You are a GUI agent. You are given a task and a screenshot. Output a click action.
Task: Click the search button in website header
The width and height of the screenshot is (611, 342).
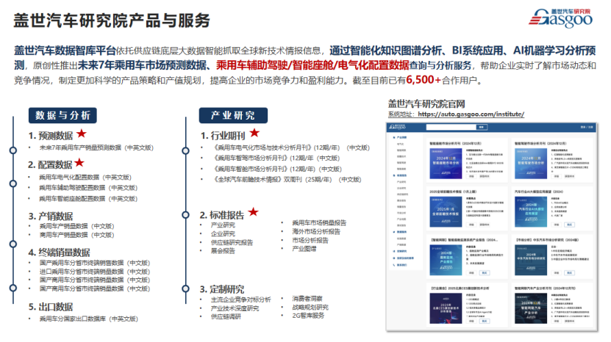[x=482, y=127]
